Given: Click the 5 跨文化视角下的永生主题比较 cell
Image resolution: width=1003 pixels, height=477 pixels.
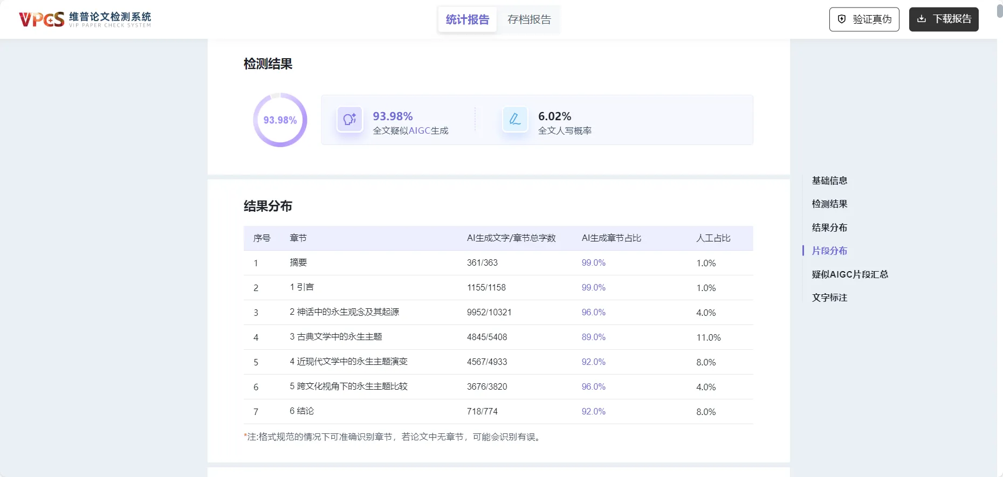Looking at the screenshot, I should click(348, 386).
